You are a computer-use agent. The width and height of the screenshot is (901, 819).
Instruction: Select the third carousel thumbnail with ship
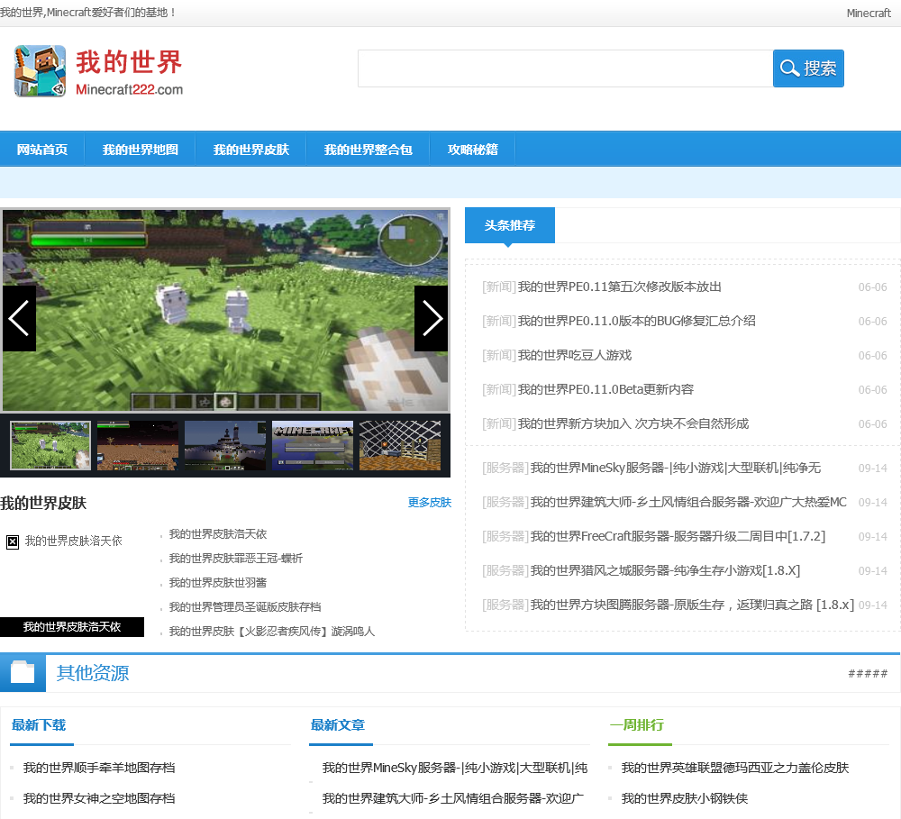(225, 445)
